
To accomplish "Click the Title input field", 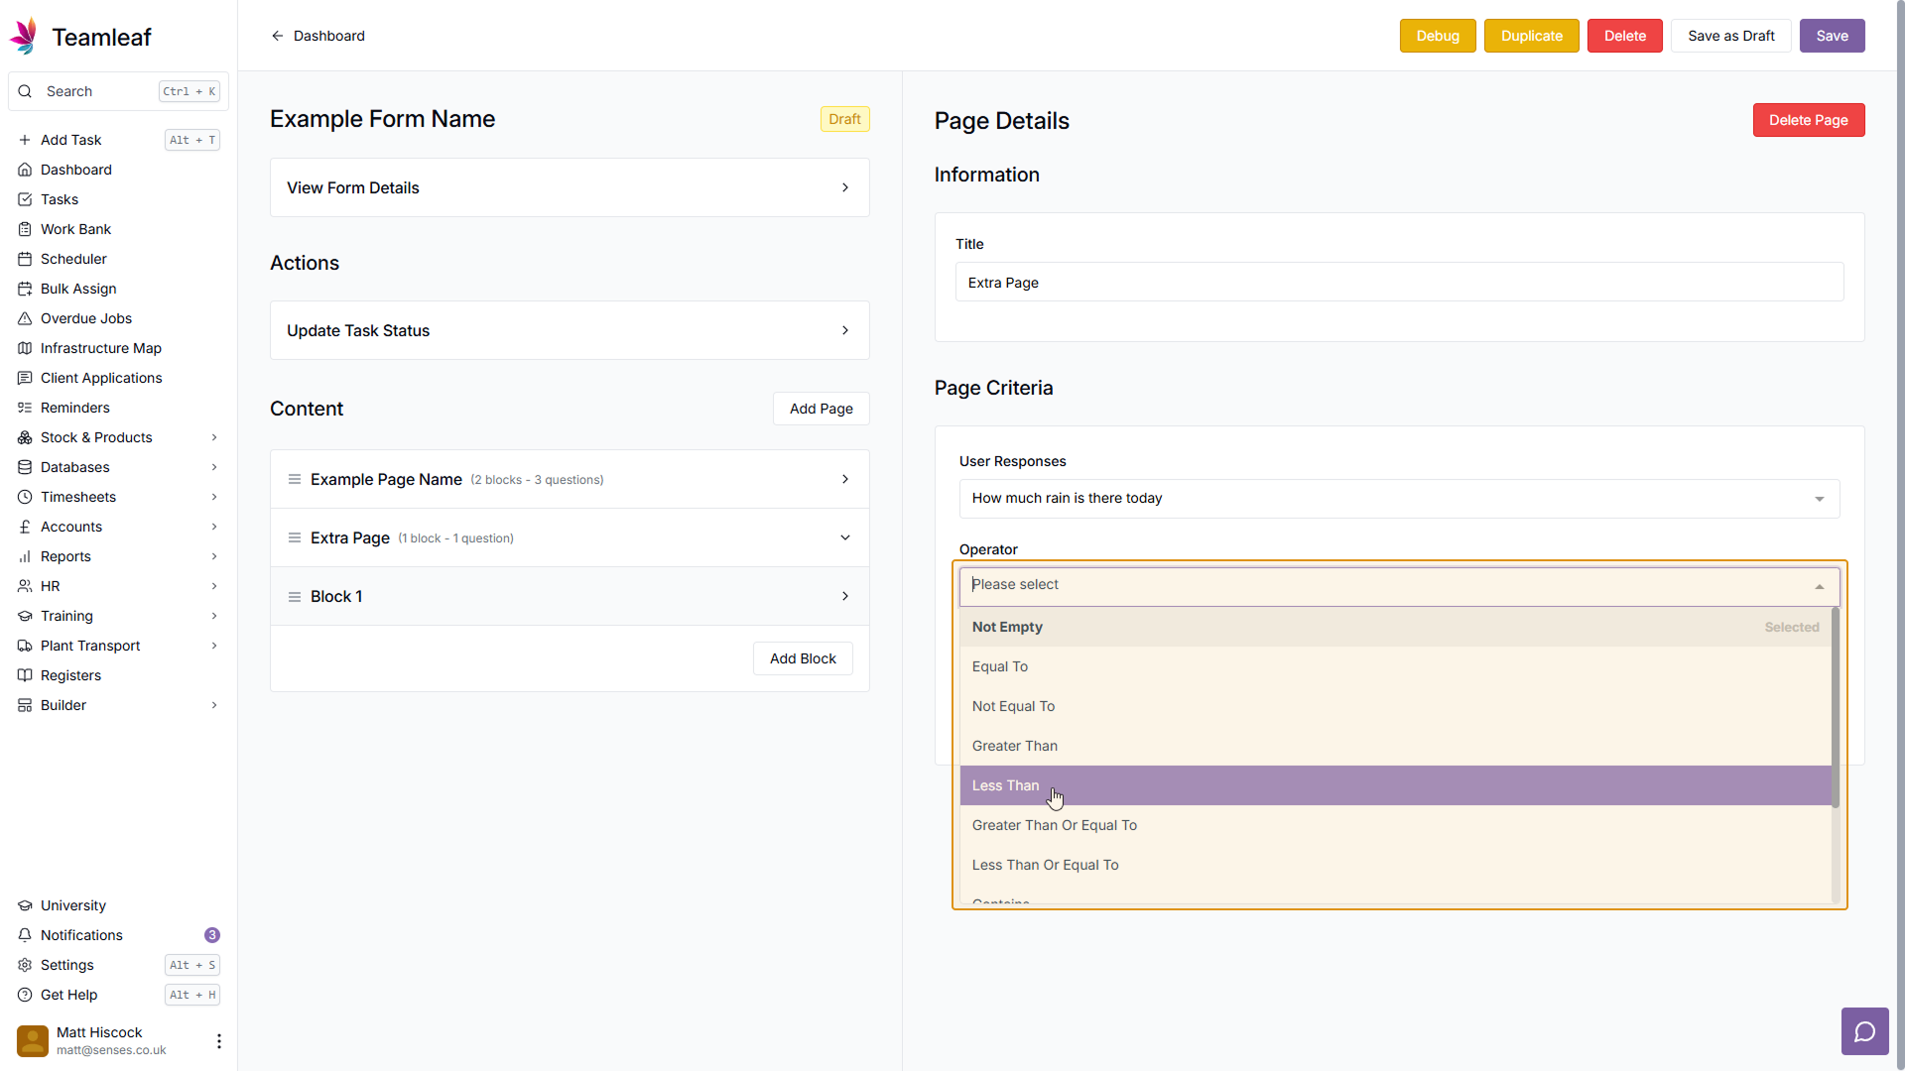I will pyautogui.click(x=1398, y=283).
